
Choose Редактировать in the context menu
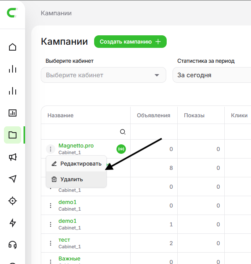(76, 164)
